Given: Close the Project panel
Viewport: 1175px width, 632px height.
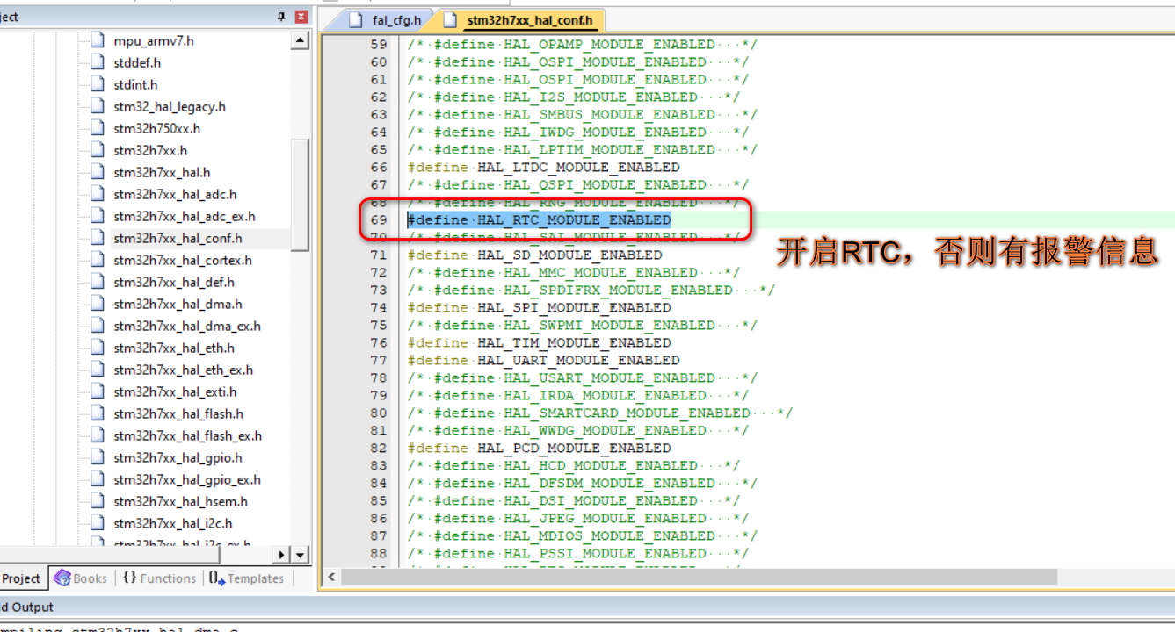Looking at the screenshot, I should (x=301, y=17).
